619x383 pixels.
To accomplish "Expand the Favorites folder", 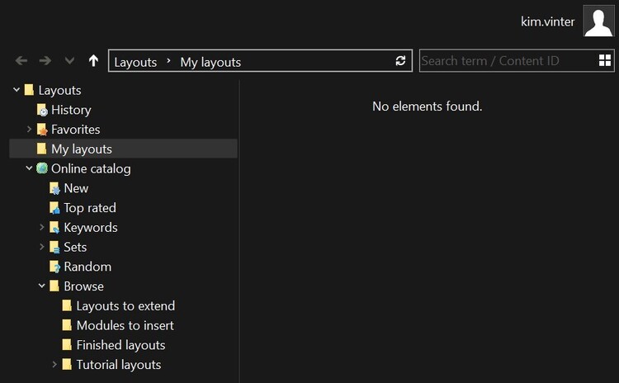I will [30, 130].
